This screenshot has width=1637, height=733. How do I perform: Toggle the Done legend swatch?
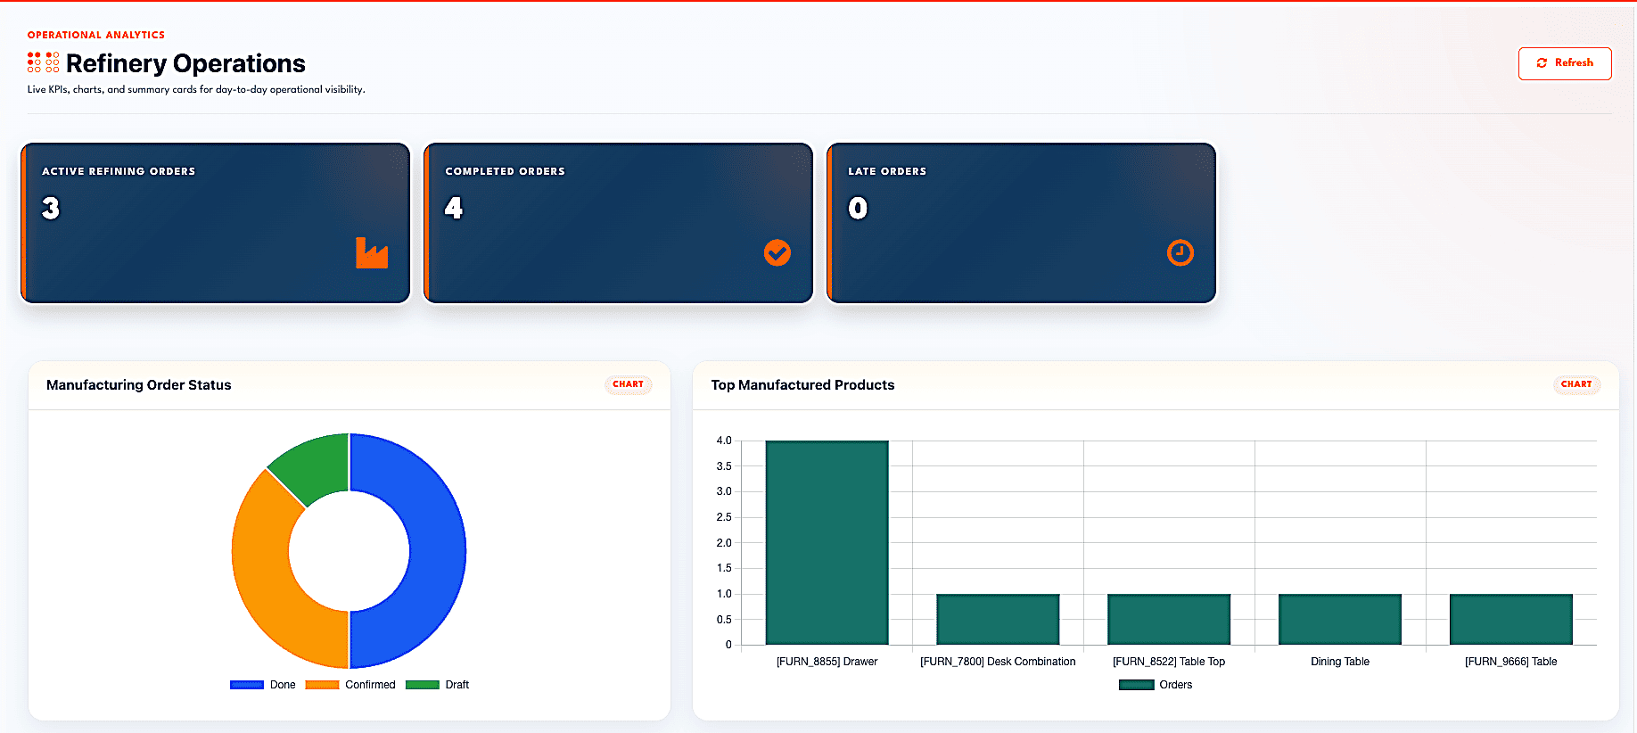coord(247,685)
